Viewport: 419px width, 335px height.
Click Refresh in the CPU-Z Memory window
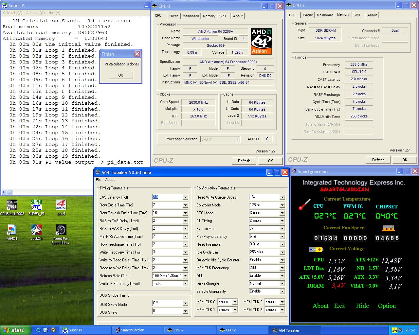point(378,160)
